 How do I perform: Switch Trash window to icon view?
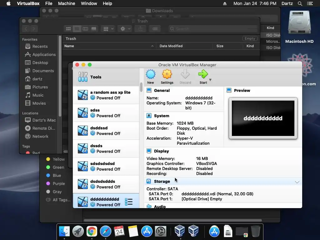coord(68,29)
